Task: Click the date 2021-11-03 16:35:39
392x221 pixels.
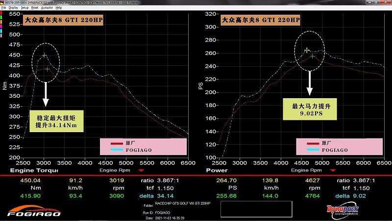Action: pos(170,218)
